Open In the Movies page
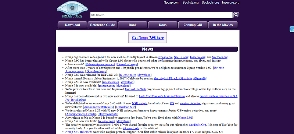The width and height of the screenshot is (294, 134). [x=223, y=25]
